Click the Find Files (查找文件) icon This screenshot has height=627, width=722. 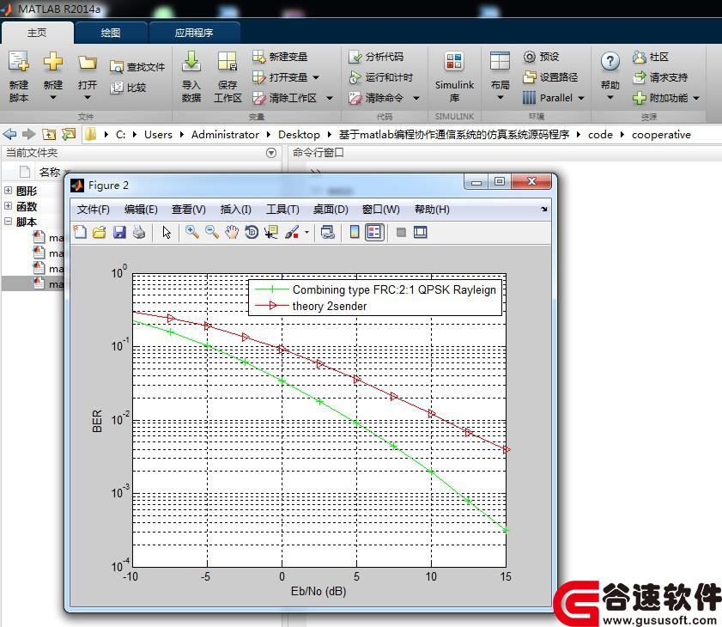click(117, 67)
